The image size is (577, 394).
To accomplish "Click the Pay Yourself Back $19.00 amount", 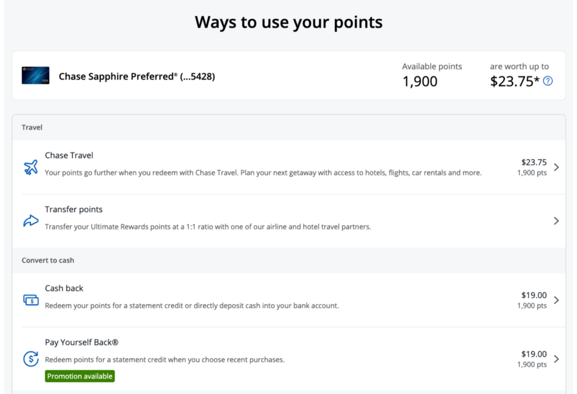I will click(534, 354).
